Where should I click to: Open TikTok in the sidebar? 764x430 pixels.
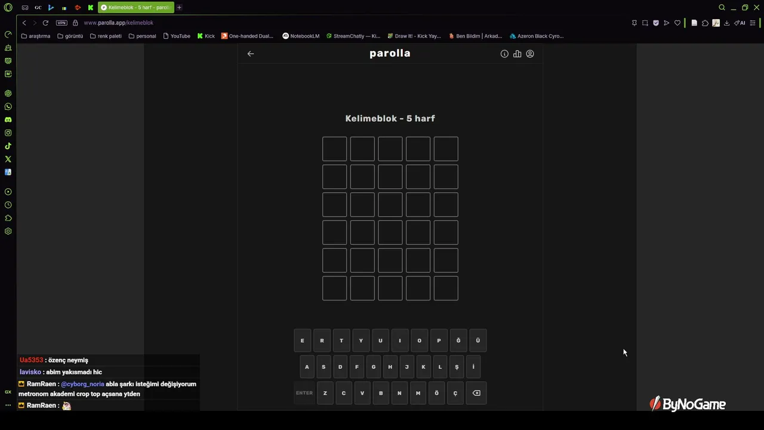click(8, 146)
